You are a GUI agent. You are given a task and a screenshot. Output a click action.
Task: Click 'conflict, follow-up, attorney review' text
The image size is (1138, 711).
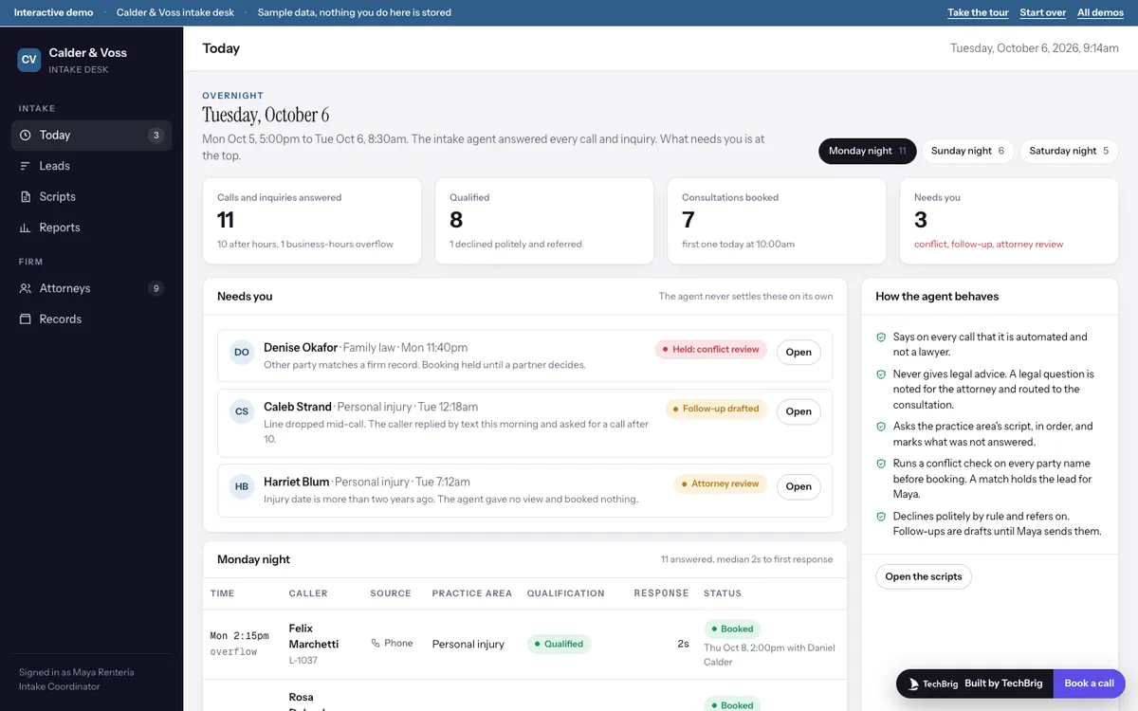[x=989, y=244]
